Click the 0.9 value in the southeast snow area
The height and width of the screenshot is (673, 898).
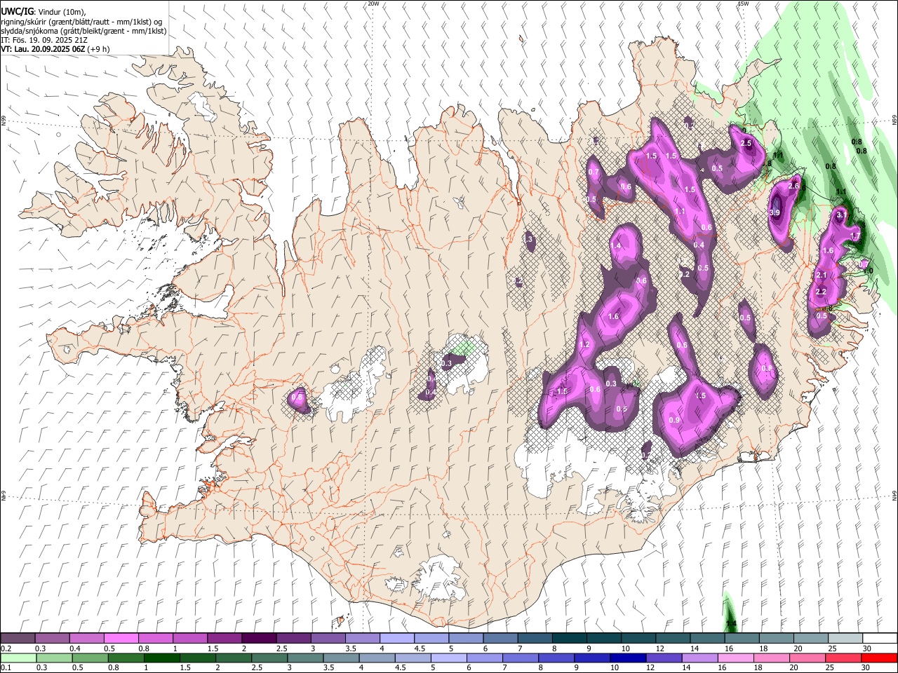pyautogui.click(x=674, y=420)
